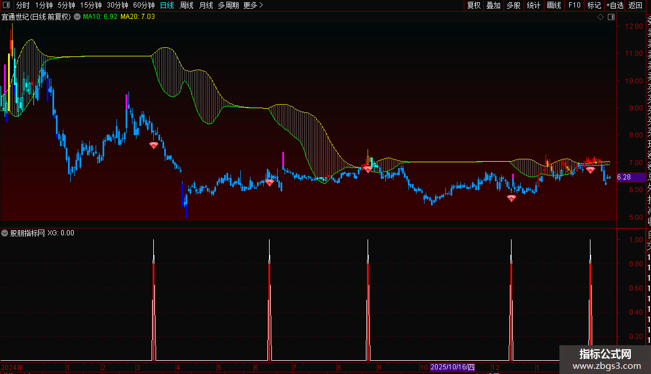Viewport: 651px width, 374px height.
Task: Click the red diamond signal near December
Action: pos(512,199)
